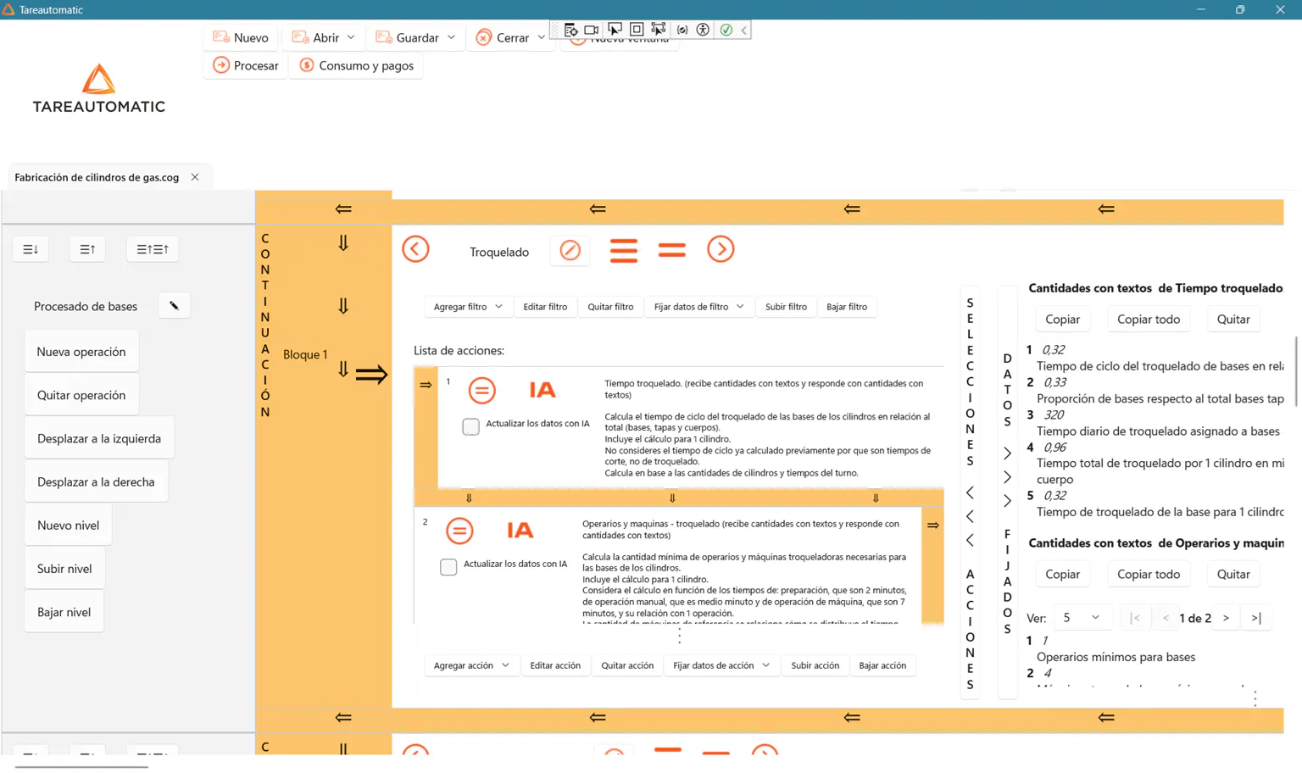Viewport: 1302px width, 773px height.
Task: Click the right arrow marker of action 1
Action: pyautogui.click(x=426, y=385)
